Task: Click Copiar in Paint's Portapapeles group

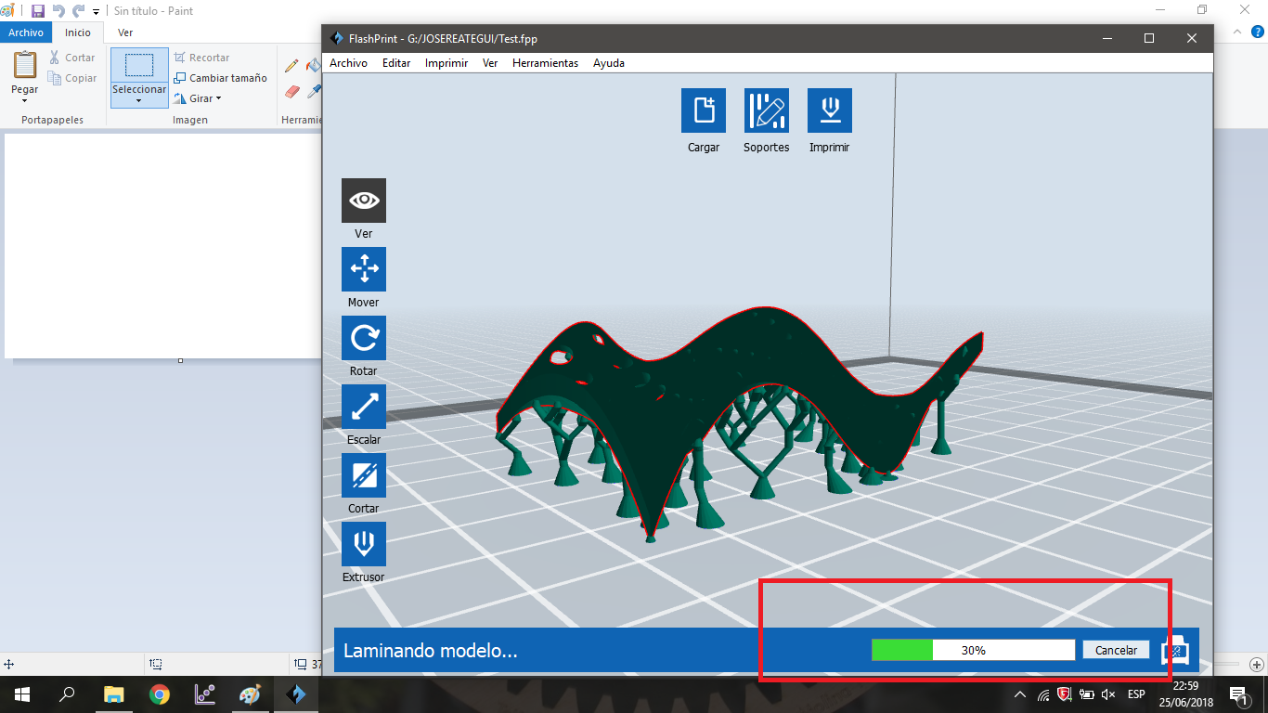Action: point(72,78)
